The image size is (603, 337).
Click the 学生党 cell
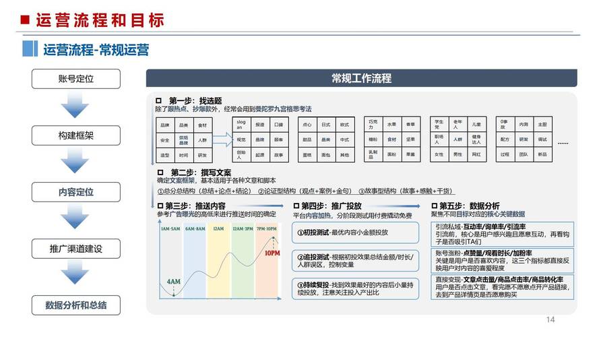coord(439,124)
